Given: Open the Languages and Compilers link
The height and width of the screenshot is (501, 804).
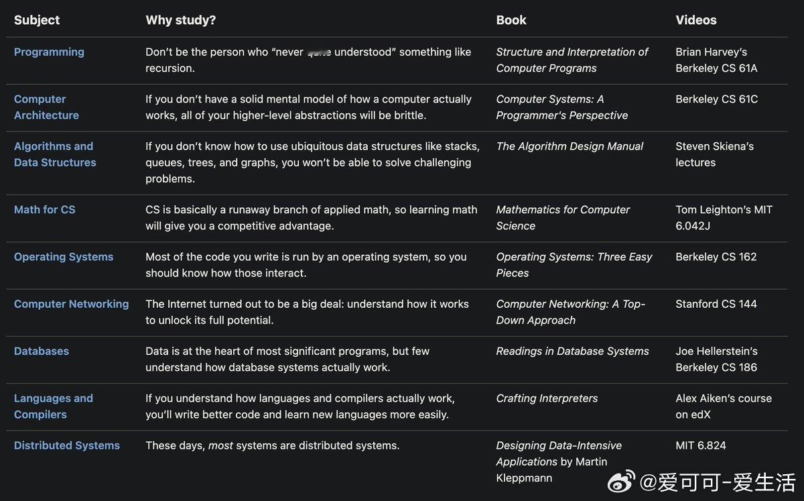Looking at the screenshot, I should coord(54,406).
